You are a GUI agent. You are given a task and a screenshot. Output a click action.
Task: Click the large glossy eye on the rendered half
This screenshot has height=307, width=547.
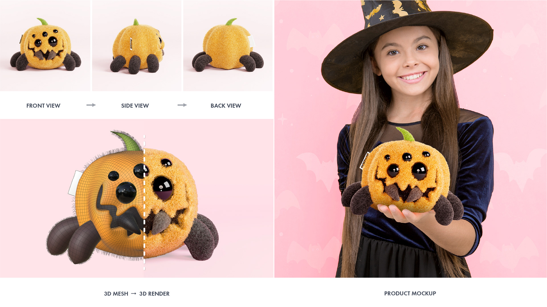(163, 187)
